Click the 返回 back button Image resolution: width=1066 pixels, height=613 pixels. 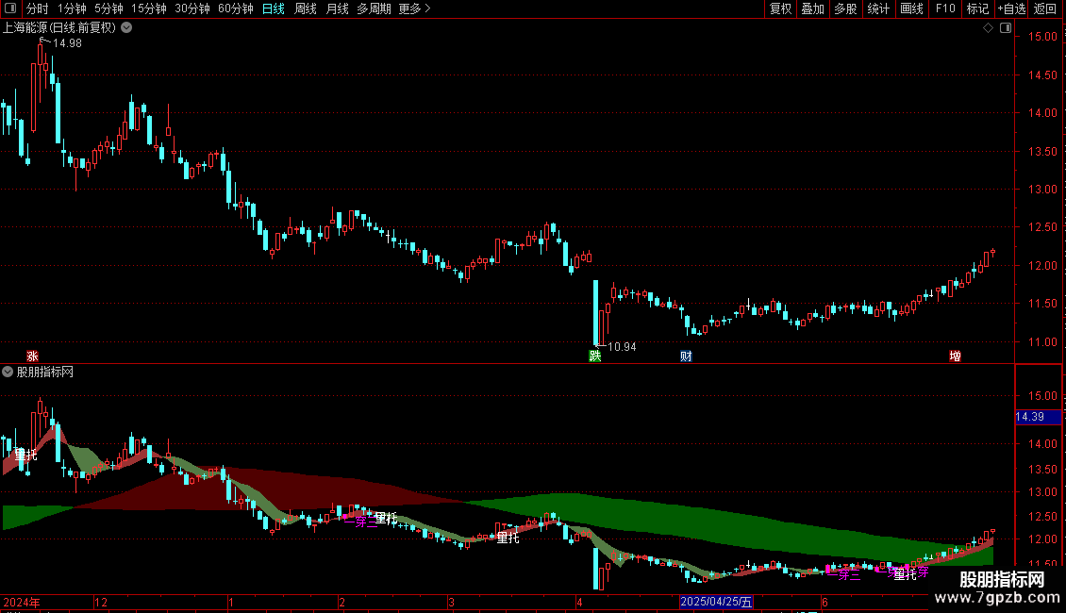point(1045,8)
